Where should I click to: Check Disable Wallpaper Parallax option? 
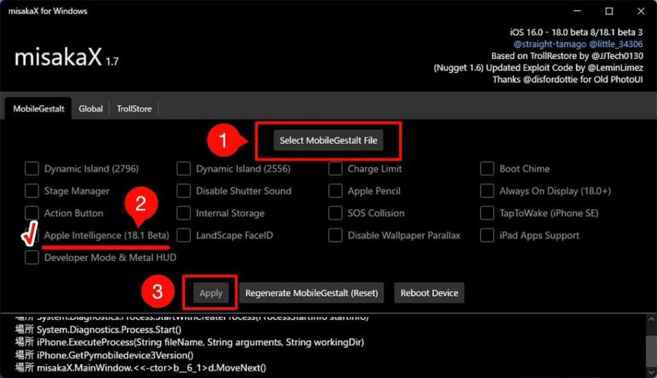pos(336,236)
